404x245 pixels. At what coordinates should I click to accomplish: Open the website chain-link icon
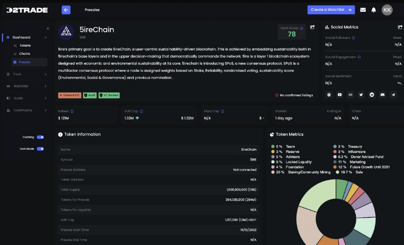pos(351,95)
